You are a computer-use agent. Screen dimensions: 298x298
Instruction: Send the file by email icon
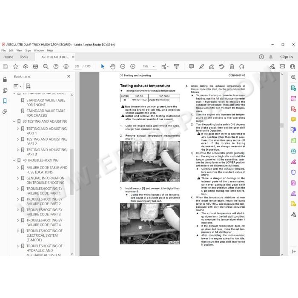[282, 66]
